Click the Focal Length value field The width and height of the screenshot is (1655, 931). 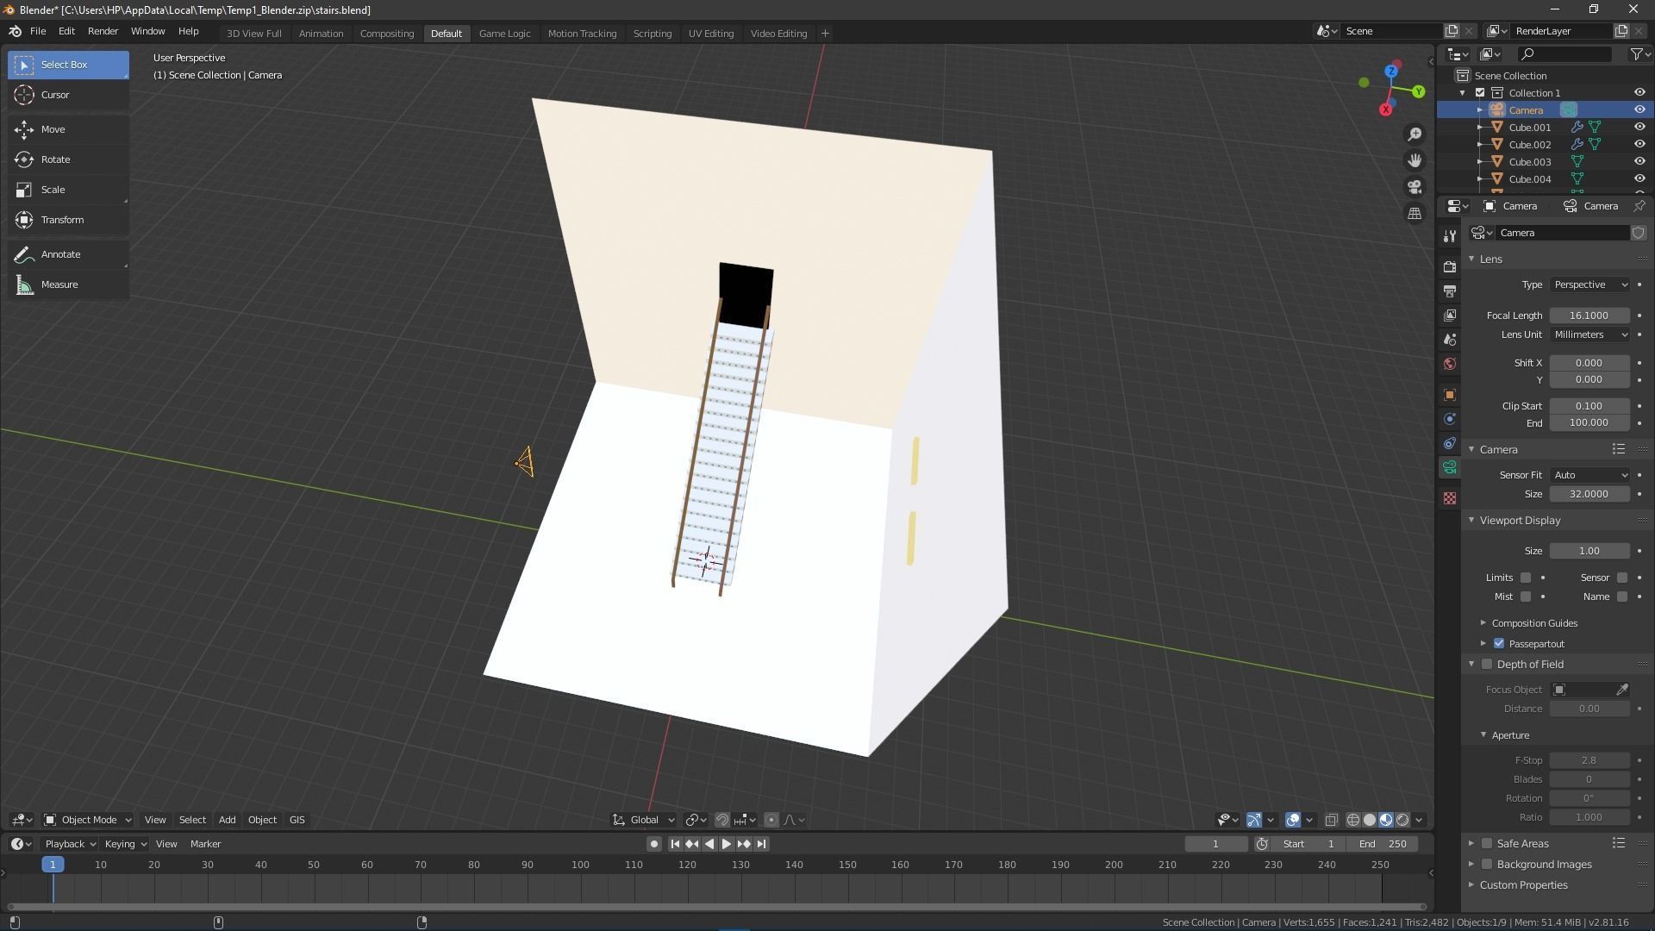[x=1589, y=316]
